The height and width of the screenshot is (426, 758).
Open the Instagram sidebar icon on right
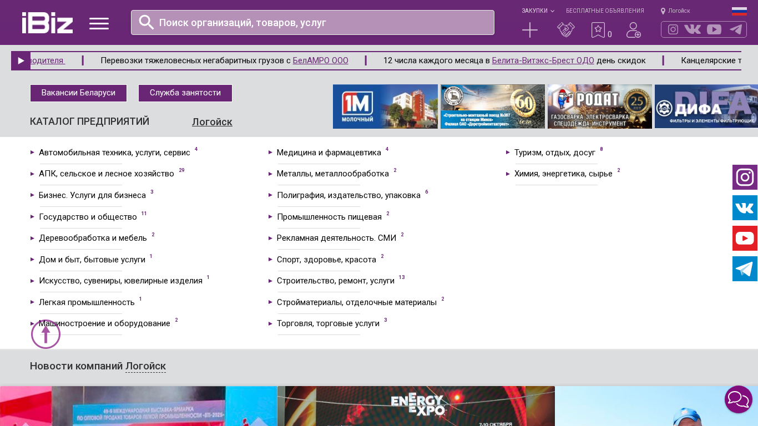[745, 177]
